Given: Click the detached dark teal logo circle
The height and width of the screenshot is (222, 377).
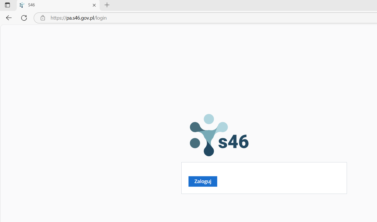Looking at the screenshot, I should [x=195, y=143].
